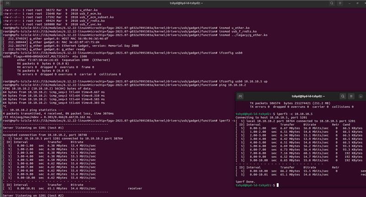Click the background terminal's title text
Viewport: 366px width, 197px height.
tap(186, 3)
